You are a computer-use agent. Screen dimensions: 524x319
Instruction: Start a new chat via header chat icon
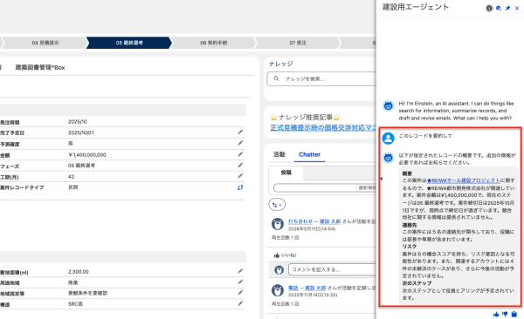click(x=499, y=9)
